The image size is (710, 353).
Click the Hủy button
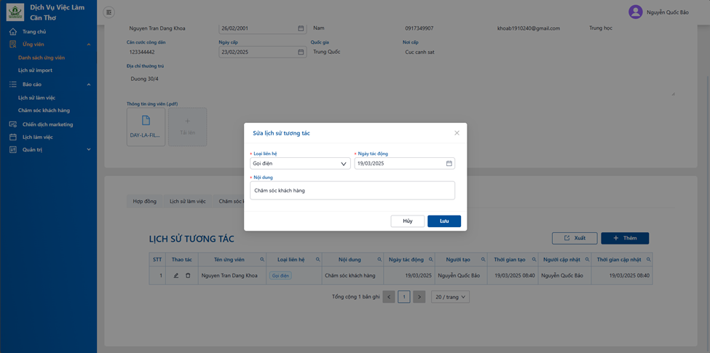point(408,221)
